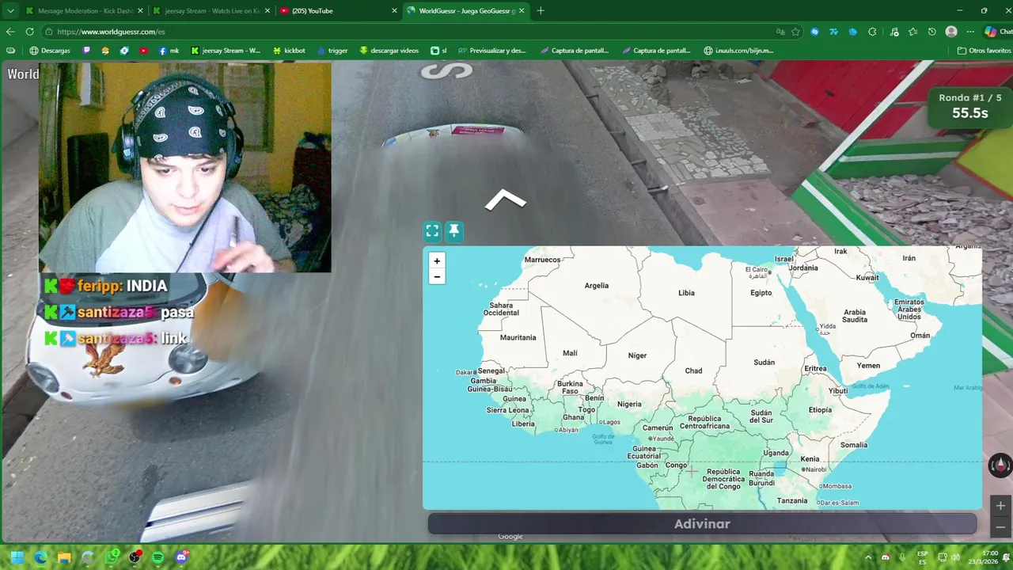Expand Otros favoritos folder
The width and height of the screenshot is (1013, 570).
984,51
